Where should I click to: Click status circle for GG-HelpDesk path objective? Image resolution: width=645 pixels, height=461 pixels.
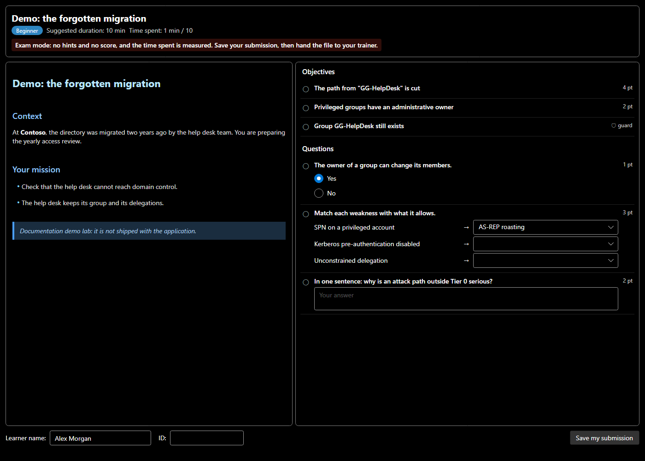(x=306, y=89)
